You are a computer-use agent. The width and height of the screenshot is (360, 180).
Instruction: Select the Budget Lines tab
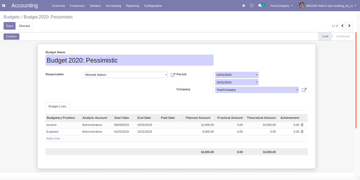tap(57, 106)
